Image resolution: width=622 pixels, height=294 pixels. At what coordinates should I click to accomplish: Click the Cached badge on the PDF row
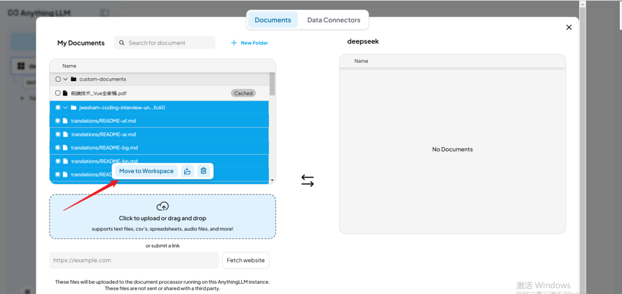243,94
